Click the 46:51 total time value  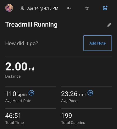click(13, 116)
